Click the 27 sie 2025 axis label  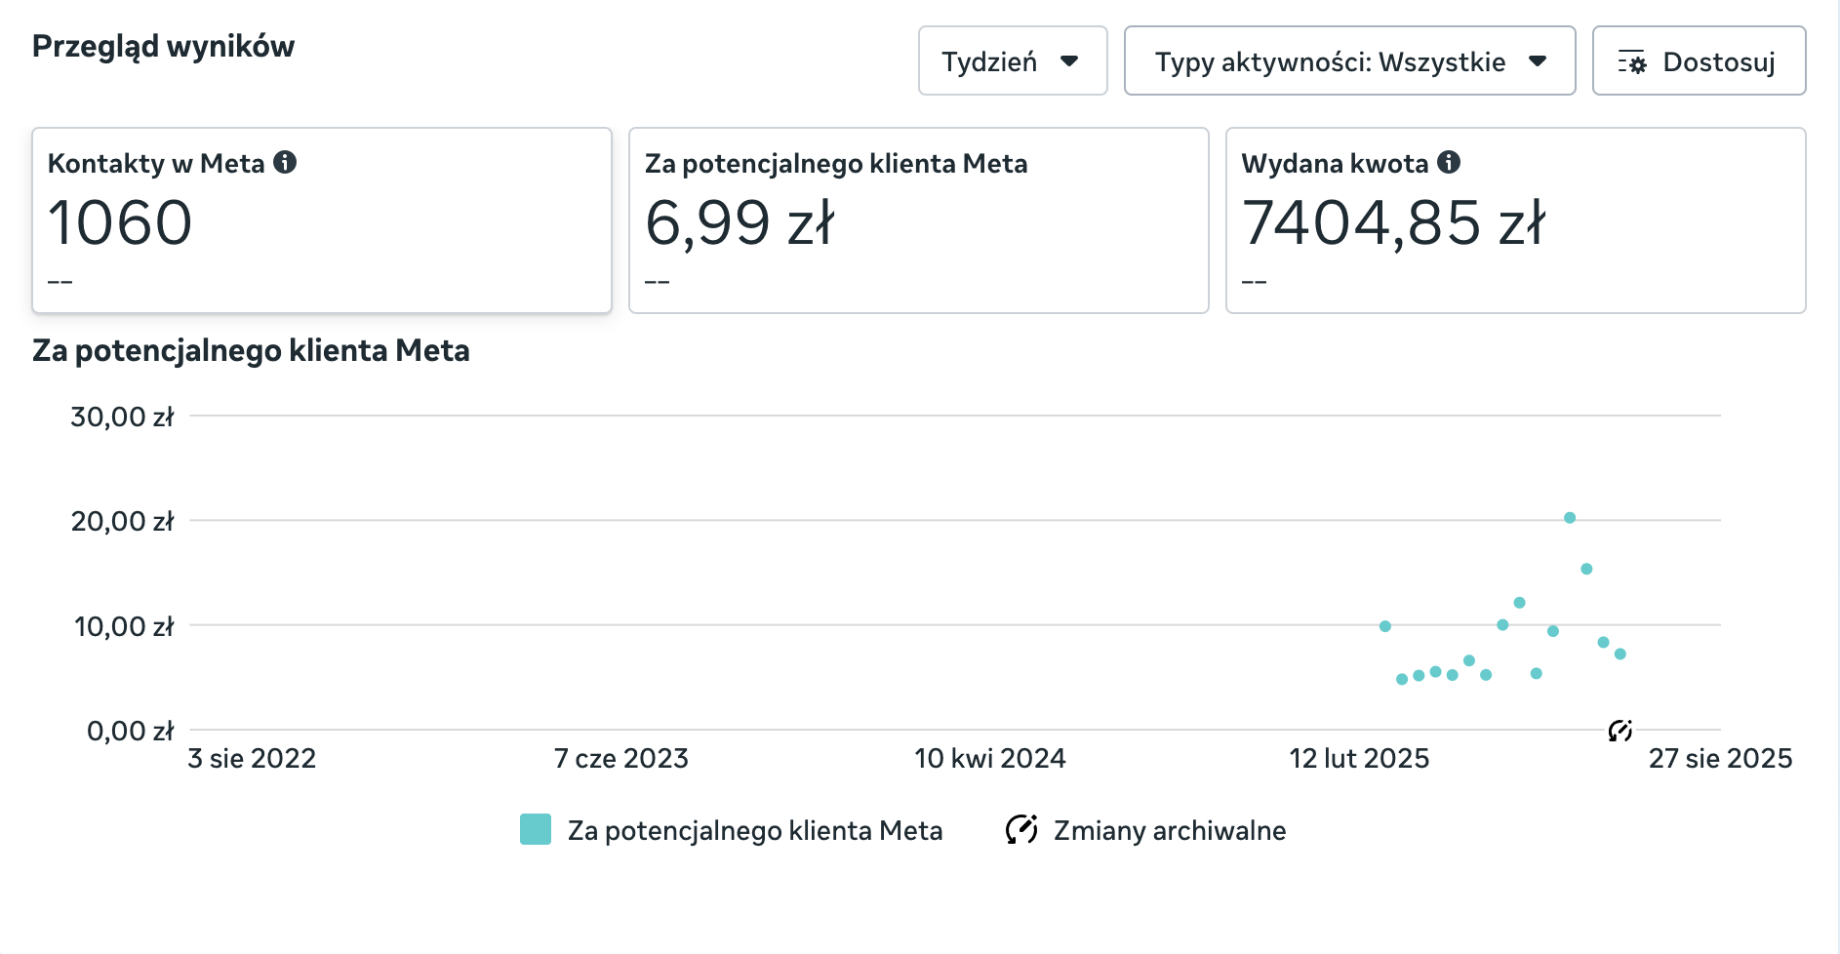click(1721, 758)
